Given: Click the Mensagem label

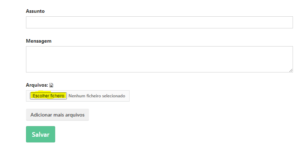Looking at the screenshot, I should 38,41.
